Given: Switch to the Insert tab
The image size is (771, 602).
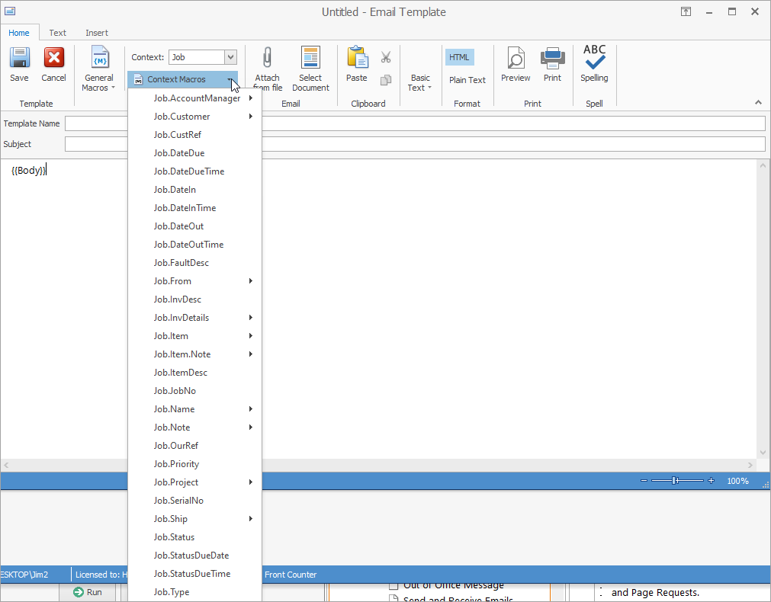Looking at the screenshot, I should (96, 33).
